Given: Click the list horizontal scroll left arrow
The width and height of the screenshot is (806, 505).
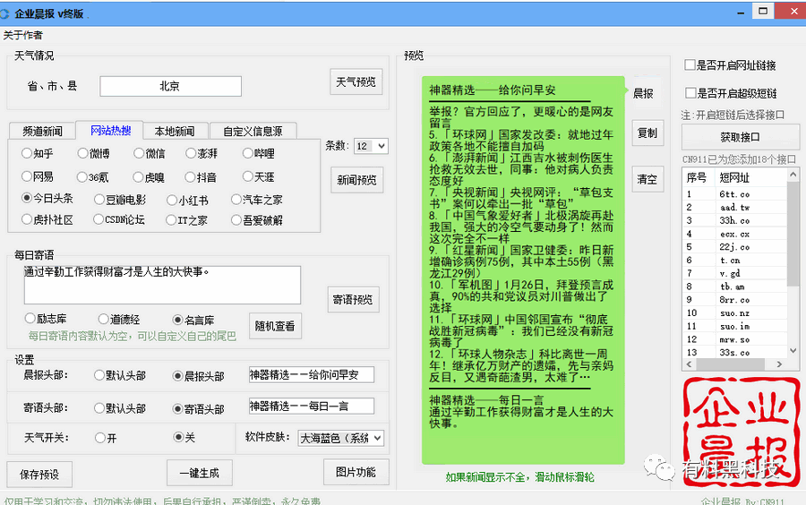Looking at the screenshot, I should click(x=689, y=364).
